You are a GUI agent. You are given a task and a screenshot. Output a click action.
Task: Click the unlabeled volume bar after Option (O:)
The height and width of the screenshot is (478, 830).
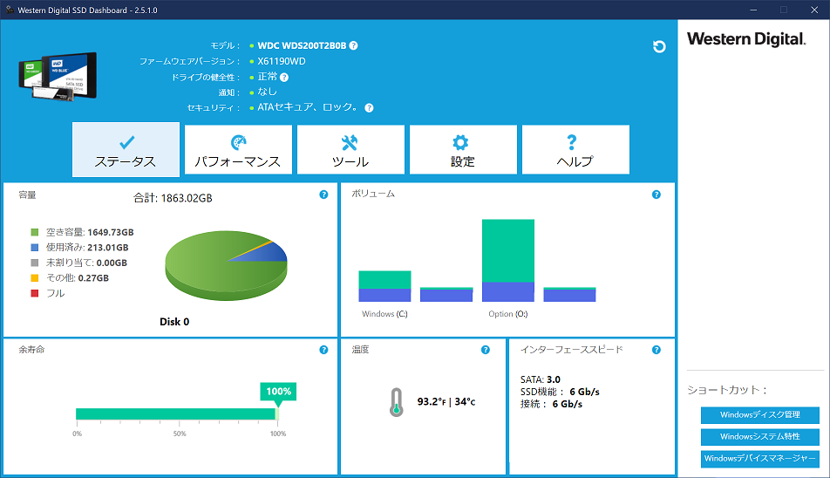[569, 295]
